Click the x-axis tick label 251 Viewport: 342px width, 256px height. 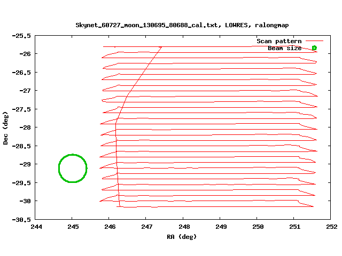(x=294, y=227)
